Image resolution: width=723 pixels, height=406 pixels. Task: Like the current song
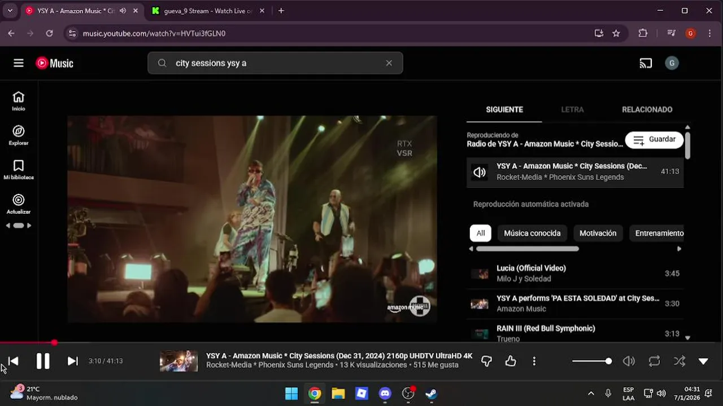point(511,361)
